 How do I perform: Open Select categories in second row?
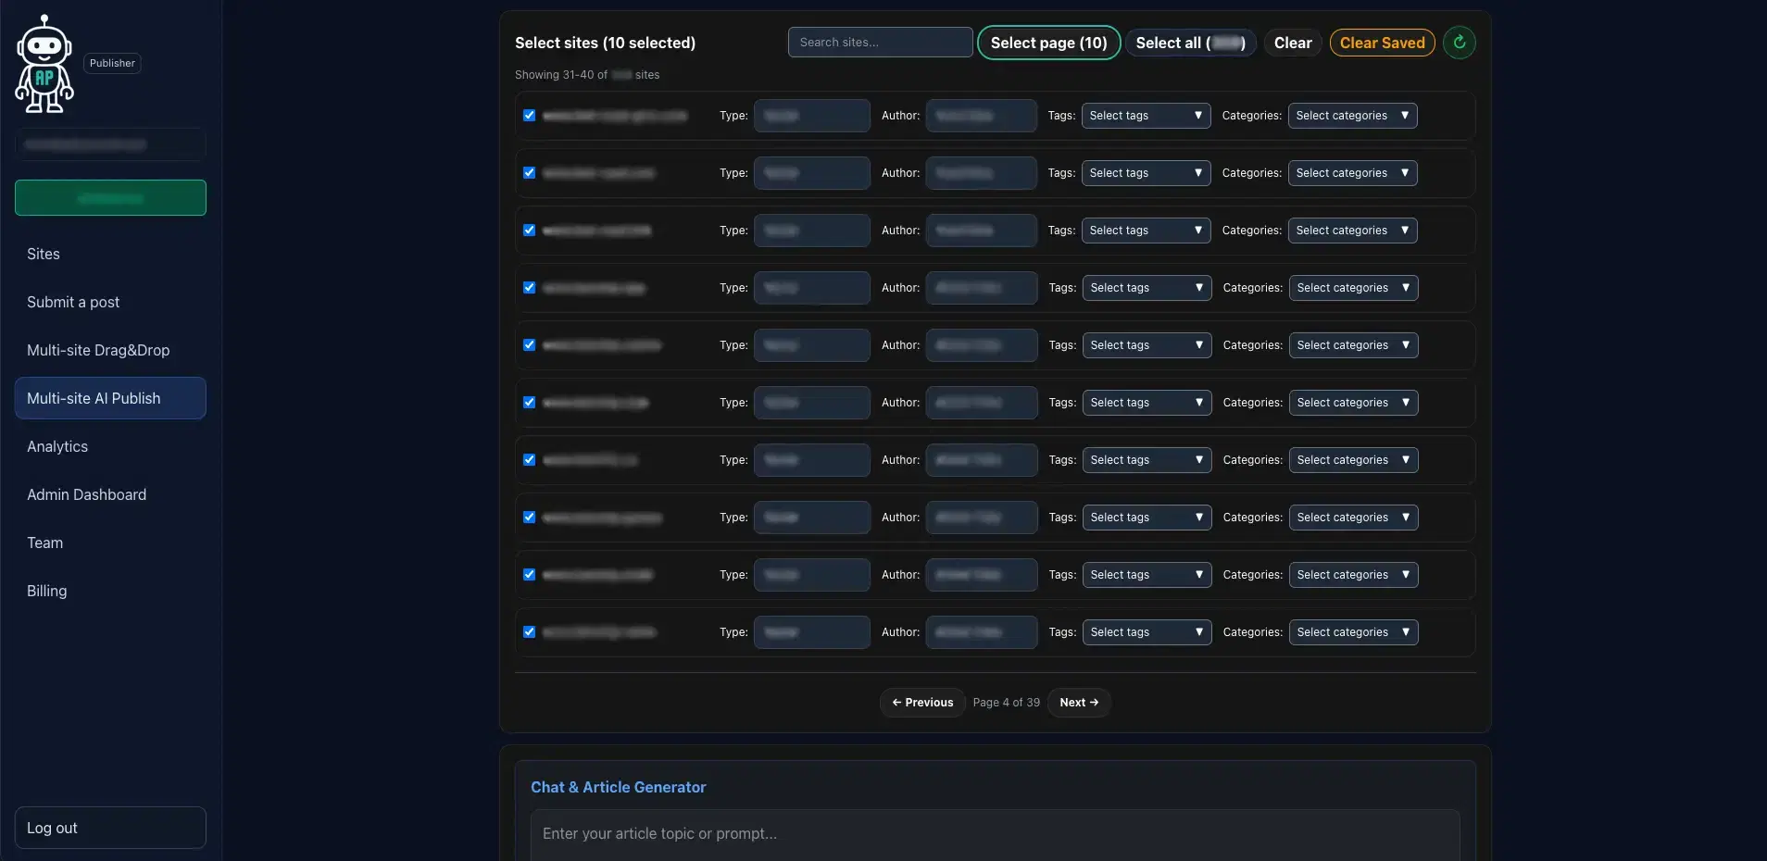[1352, 173]
